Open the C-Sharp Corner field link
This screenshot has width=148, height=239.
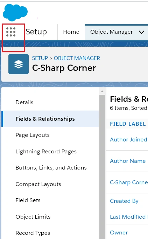click(129, 182)
